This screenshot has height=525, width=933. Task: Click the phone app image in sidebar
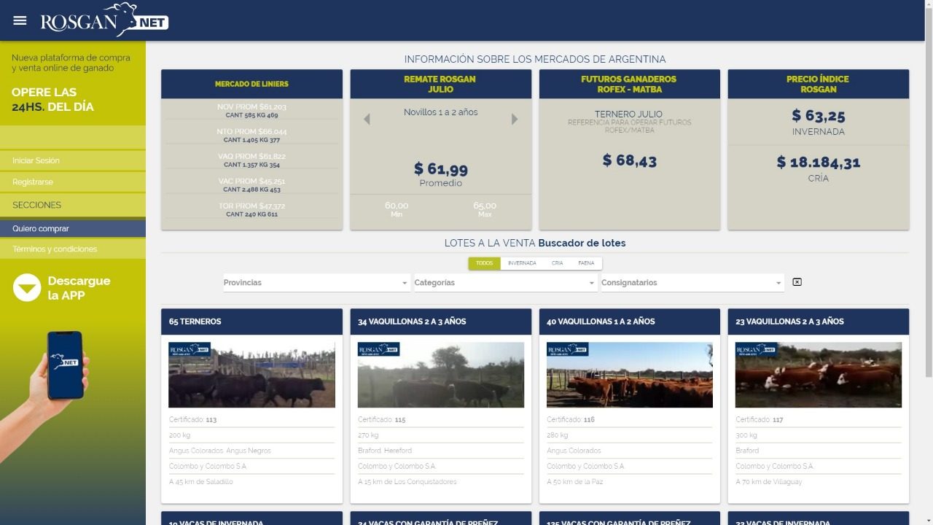[x=65, y=365]
